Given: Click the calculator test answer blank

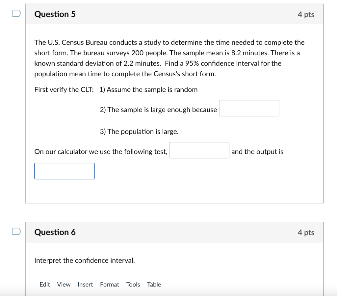Looking at the screenshot, I should [x=199, y=150].
